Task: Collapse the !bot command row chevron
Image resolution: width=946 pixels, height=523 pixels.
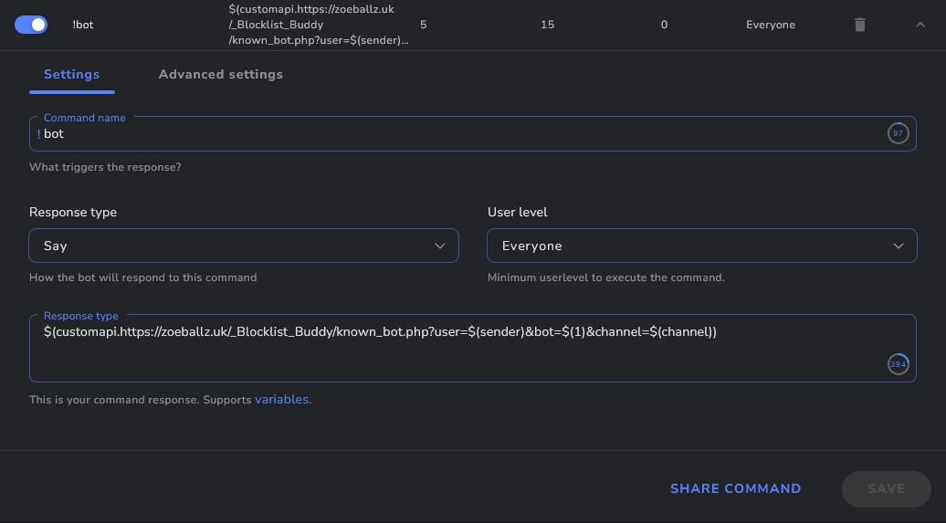Action: pyautogui.click(x=920, y=25)
